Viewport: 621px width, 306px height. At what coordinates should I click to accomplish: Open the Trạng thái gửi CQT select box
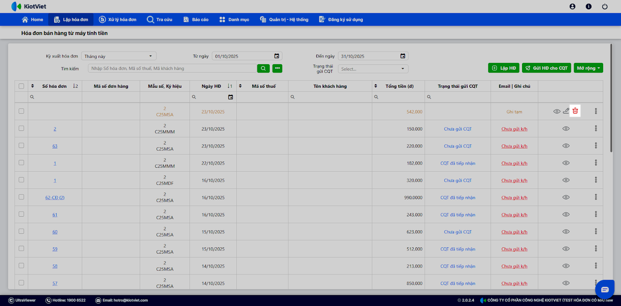point(373,69)
